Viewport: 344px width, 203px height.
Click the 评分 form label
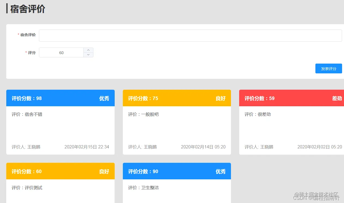point(32,53)
